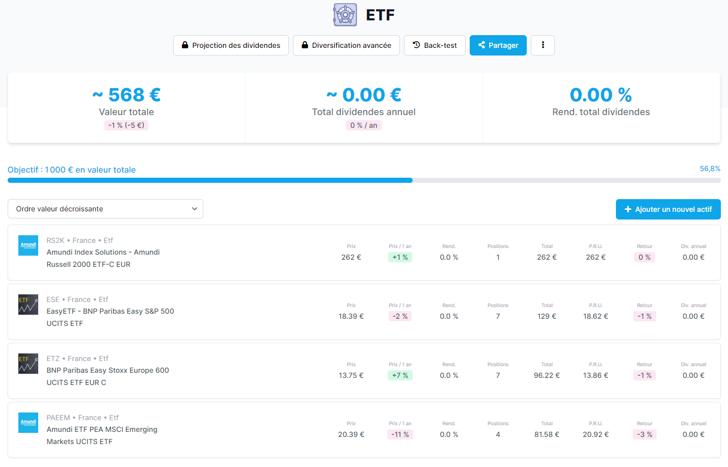Image resolution: width=728 pixels, height=467 pixels.
Task: Open Amundi Russell 2000 ETF-C EUR row
Action: coord(364,253)
